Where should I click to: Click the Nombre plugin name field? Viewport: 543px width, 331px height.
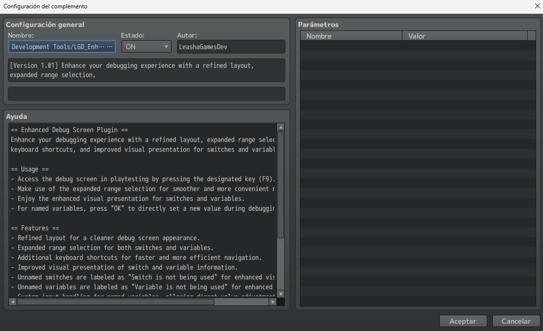[61, 47]
